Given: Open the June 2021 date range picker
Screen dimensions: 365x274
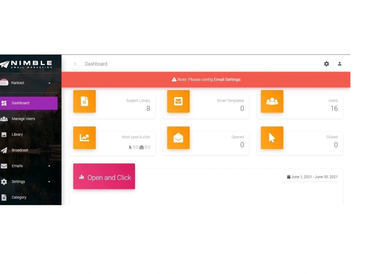Looking at the screenshot, I should click(312, 177).
